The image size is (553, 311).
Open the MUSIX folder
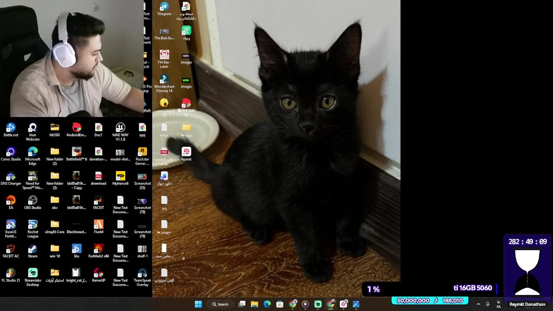[54, 130]
